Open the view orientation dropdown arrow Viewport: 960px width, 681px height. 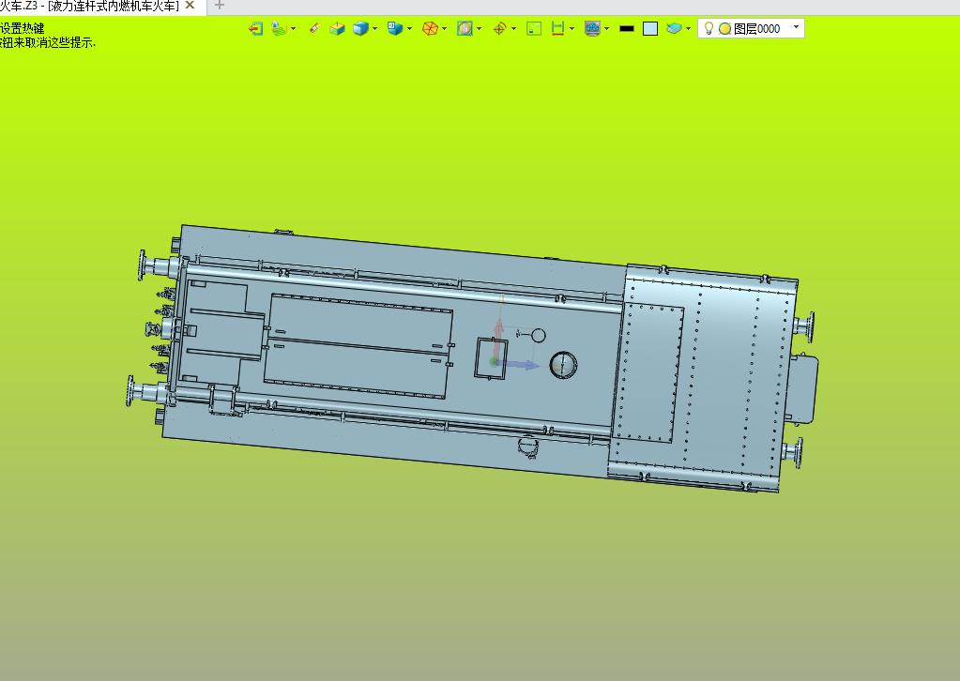tap(409, 29)
